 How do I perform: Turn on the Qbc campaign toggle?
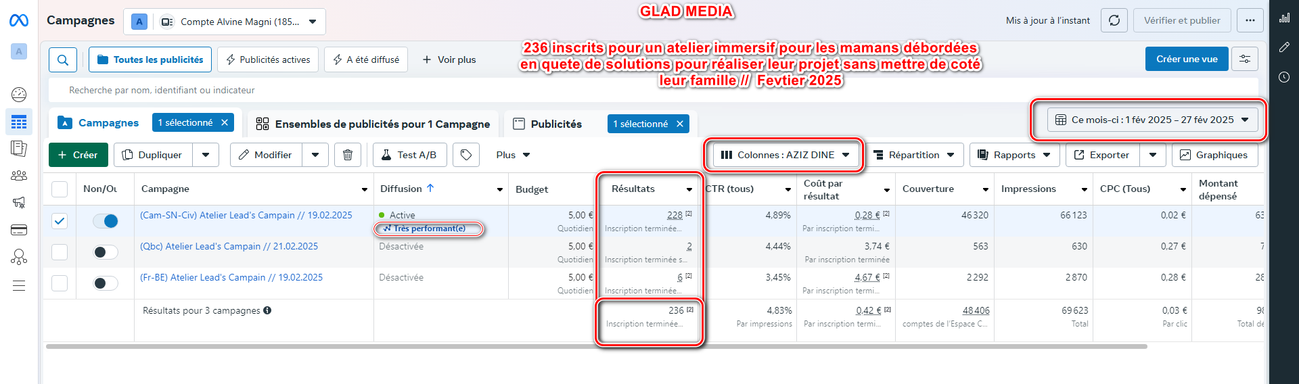coord(106,251)
